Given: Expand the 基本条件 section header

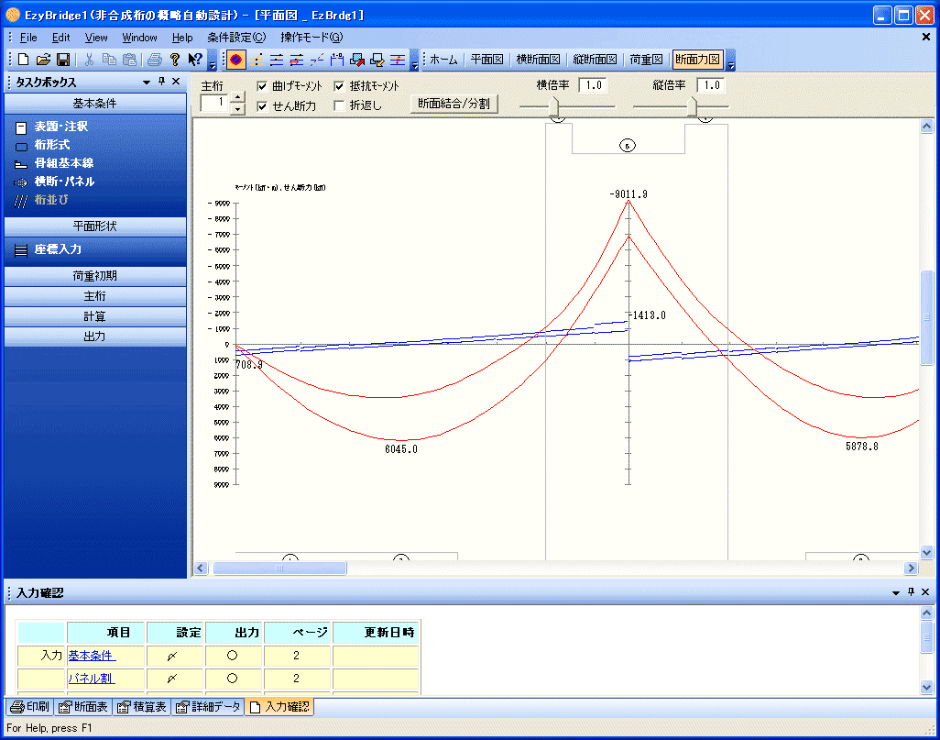Looking at the screenshot, I should coord(94,104).
